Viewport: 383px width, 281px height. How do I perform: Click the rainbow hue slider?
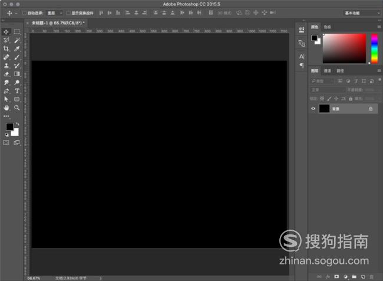374,48
